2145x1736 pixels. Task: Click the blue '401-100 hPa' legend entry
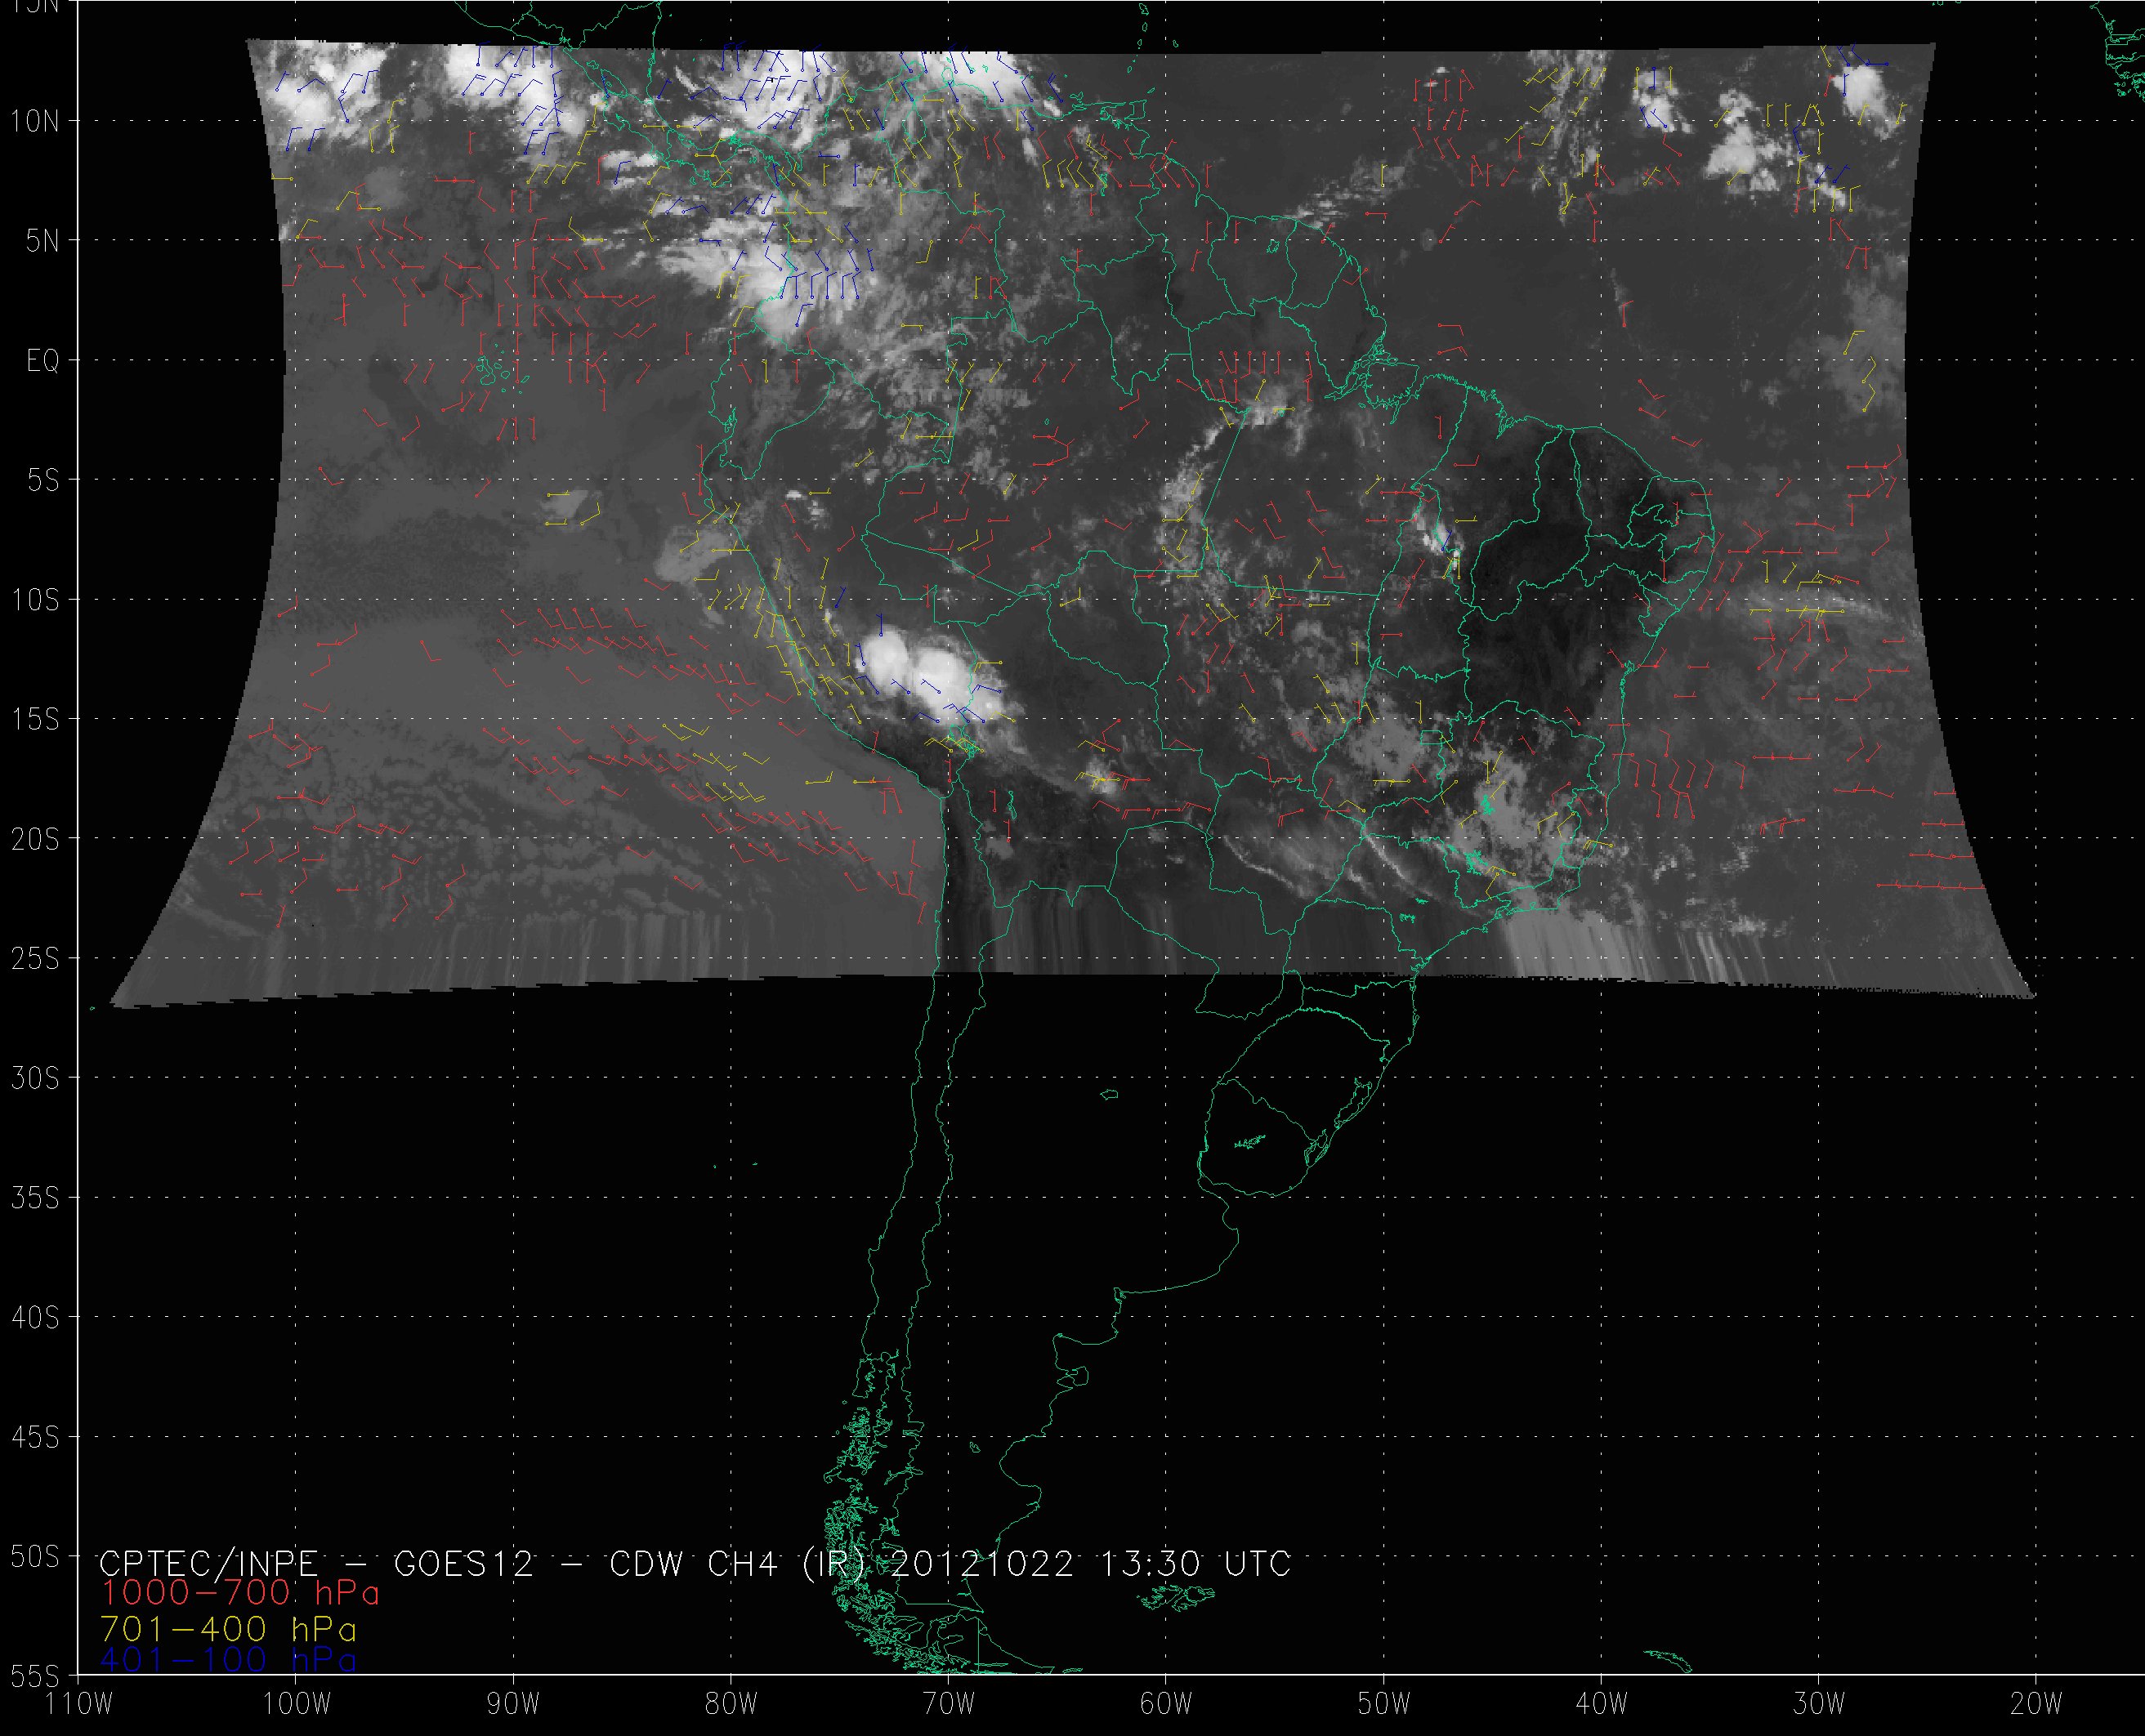(x=228, y=1661)
